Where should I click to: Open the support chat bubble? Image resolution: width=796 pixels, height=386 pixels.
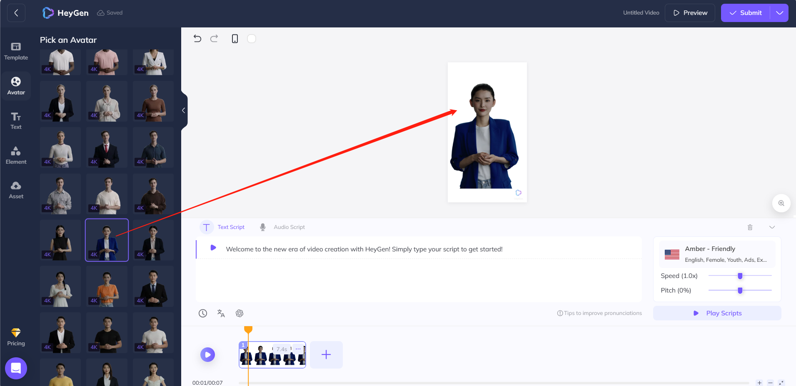click(16, 368)
